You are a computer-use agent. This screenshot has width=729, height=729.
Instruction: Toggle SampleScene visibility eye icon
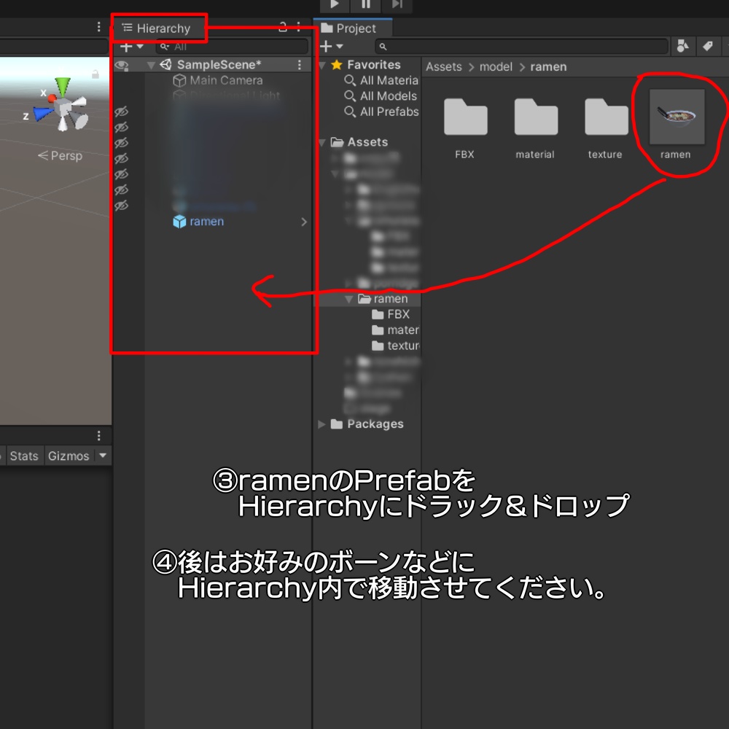point(121,65)
